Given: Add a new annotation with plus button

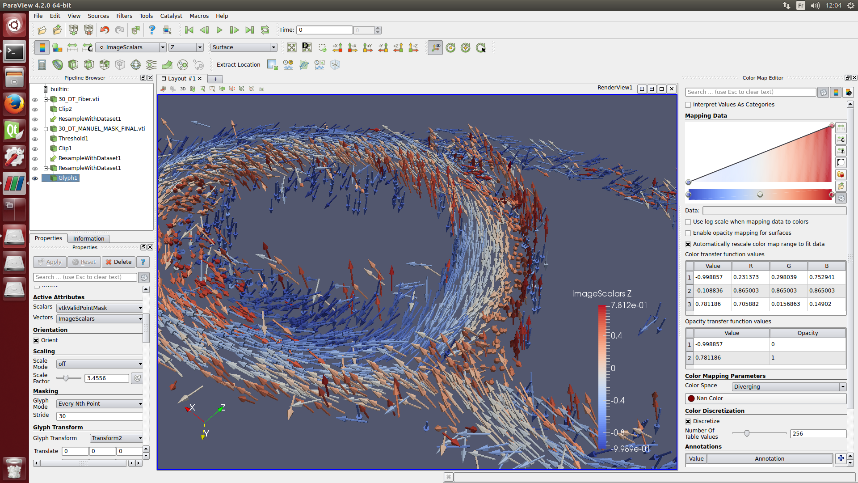Looking at the screenshot, I should tap(841, 458).
